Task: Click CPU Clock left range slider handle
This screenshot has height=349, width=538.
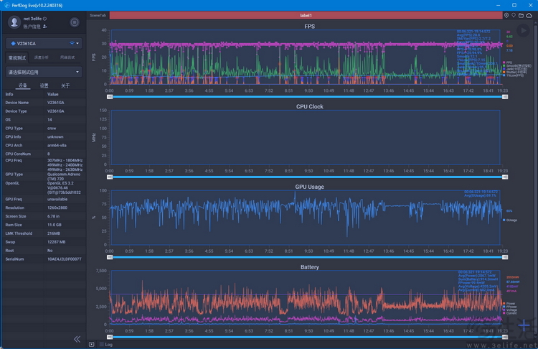Action: click(110, 177)
